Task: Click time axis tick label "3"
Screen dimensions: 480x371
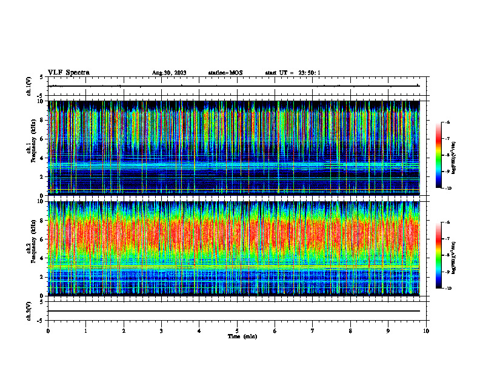Action: 161,331
